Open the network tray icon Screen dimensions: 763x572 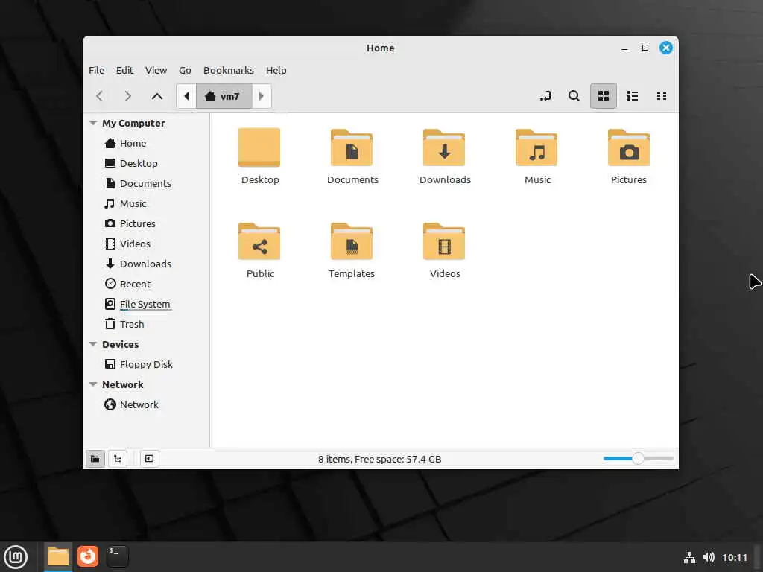(689, 557)
